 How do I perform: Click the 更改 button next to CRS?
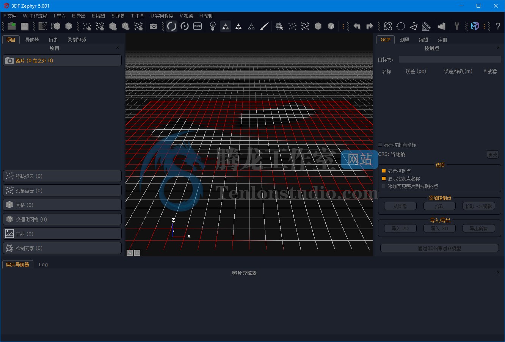tap(493, 154)
